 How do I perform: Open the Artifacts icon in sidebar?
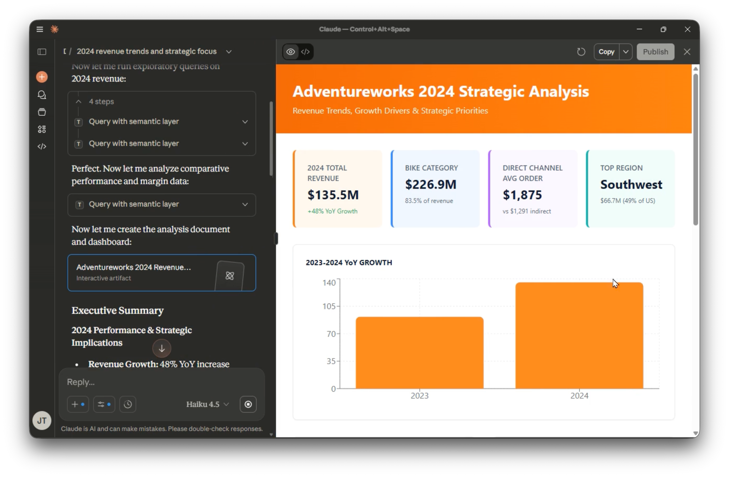coord(42,129)
